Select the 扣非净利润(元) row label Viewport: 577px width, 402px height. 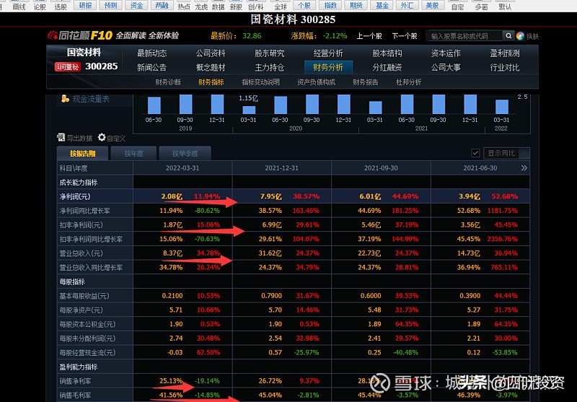(x=81, y=225)
